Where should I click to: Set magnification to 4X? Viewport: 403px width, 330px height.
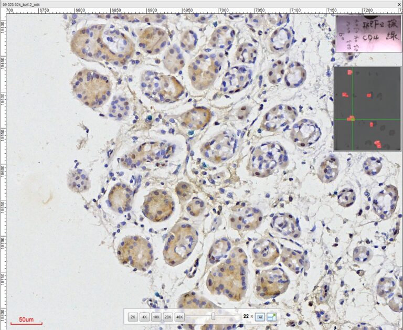[x=144, y=317]
